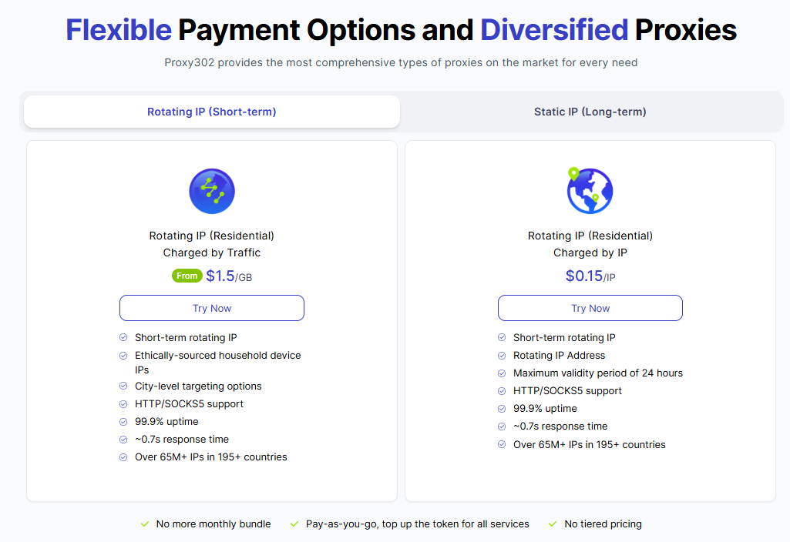This screenshot has height=542, width=790.
Task: Click check icon beside 99.9% uptime in right card
Action: click(x=502, y=409)
